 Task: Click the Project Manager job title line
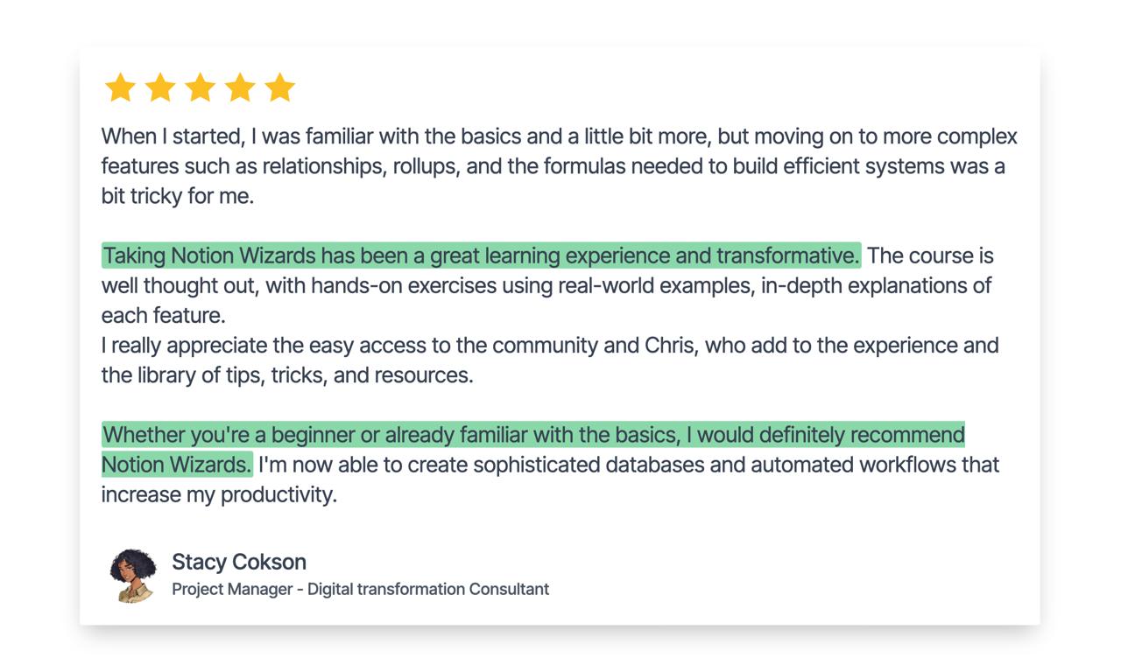(360, 589)
